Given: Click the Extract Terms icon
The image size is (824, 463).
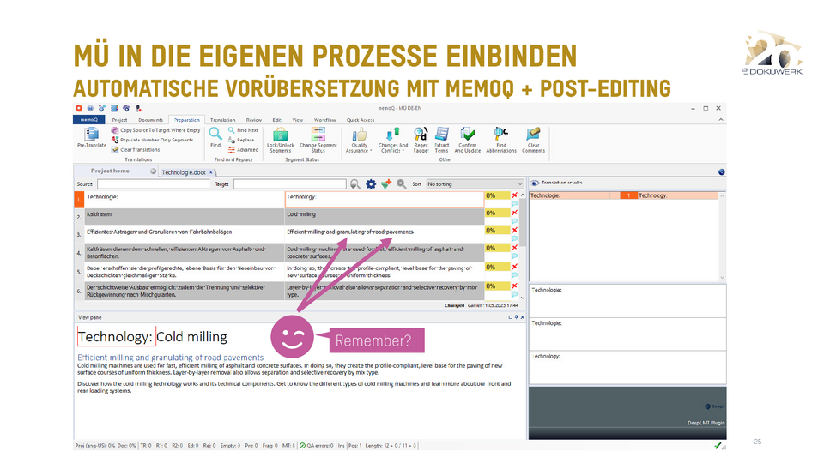Looking at the screenshot, I should pyautogui.click(x=442, y=138).
